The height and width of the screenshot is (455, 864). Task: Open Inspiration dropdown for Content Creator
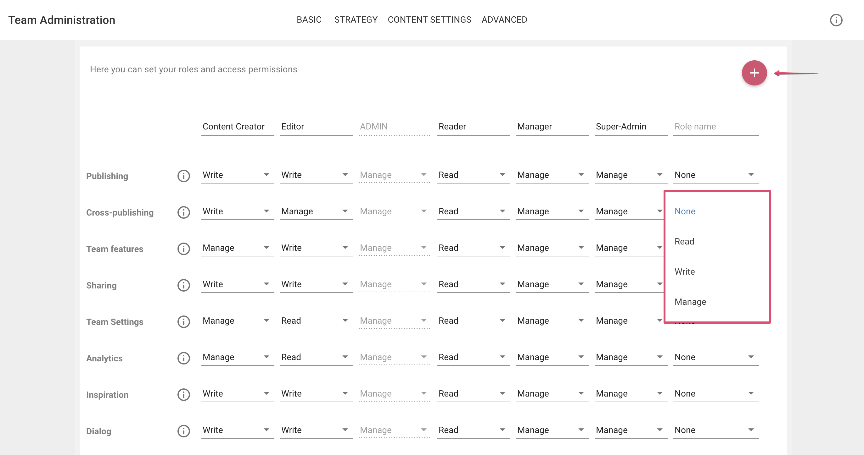pos(238,394)
